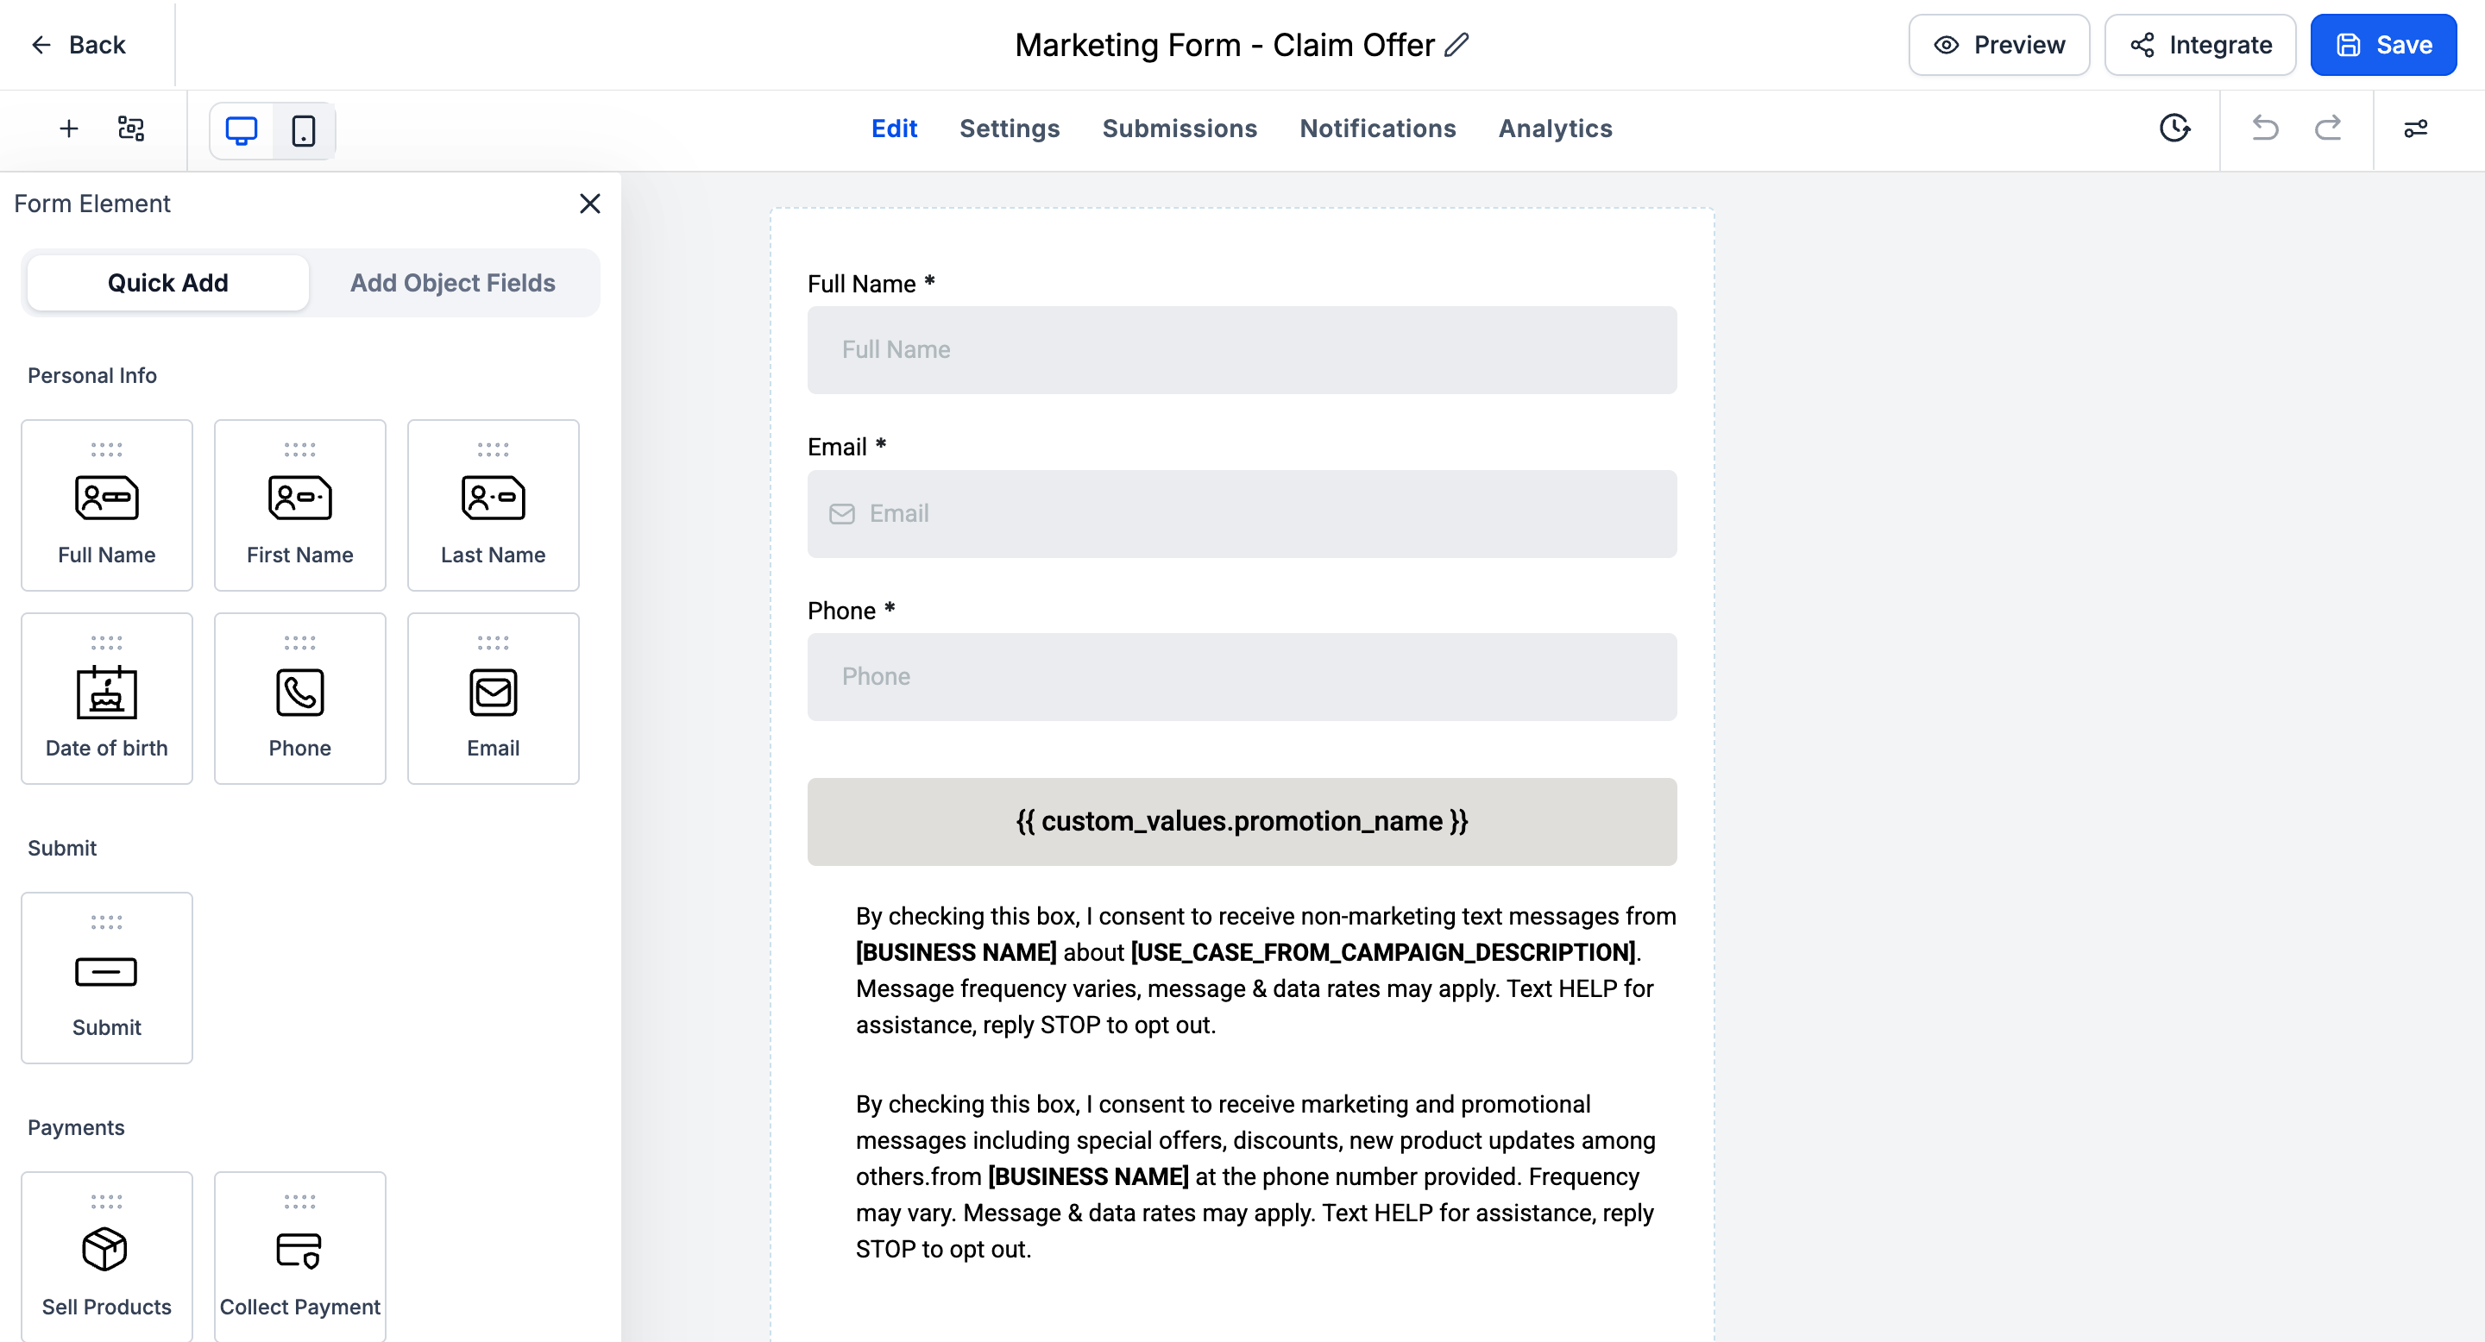Click the promotion_name submit button in form
The image size is (2485, 1342).
click(1242, 821)
